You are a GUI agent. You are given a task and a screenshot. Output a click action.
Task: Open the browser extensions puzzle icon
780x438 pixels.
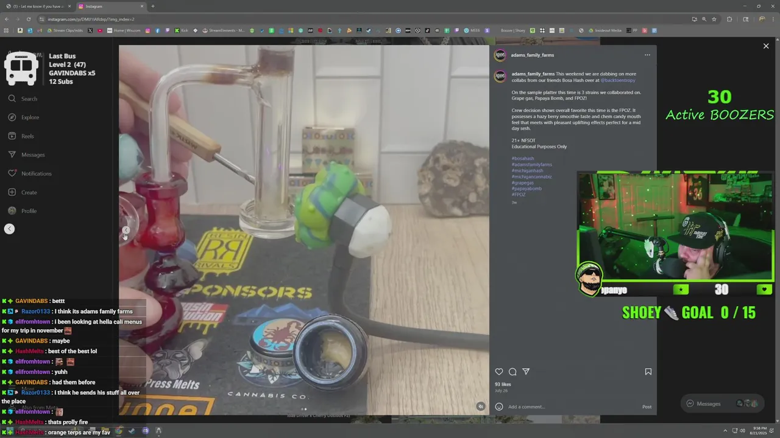pyautogui.click(x=729, y=19)
